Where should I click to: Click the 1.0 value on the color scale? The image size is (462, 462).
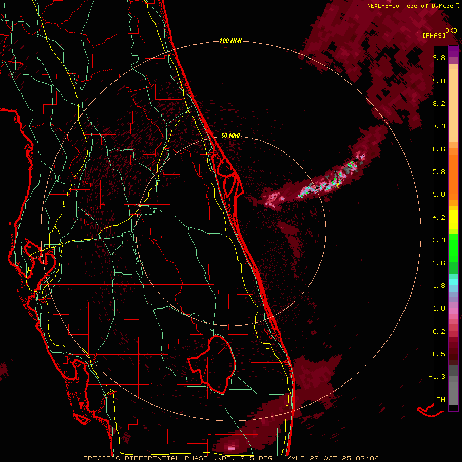pos(439,309)
